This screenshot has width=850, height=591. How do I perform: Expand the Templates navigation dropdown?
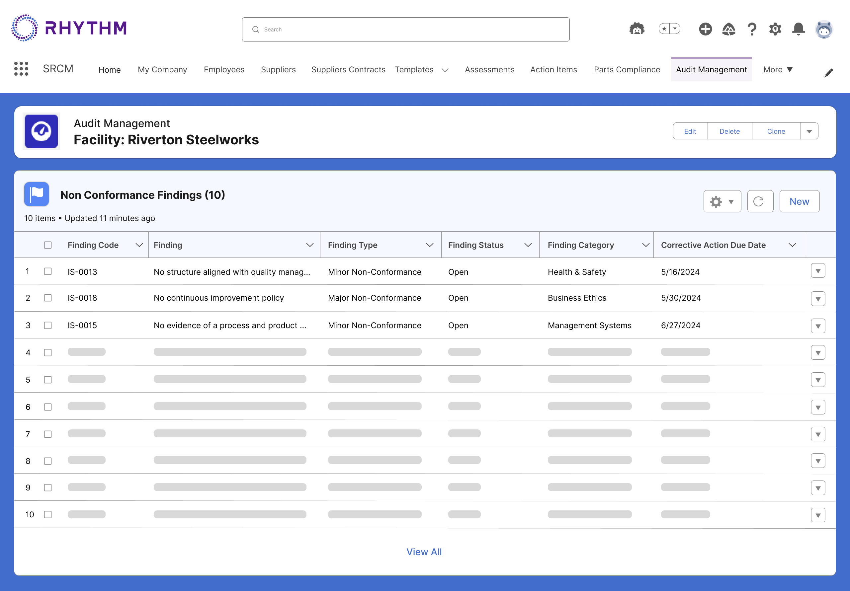pyautogui.click(x=445, y=70)
